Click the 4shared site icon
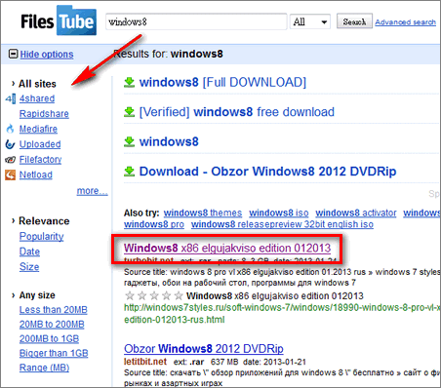This screenshot has width=441, height=388. [x=11, y=98]
